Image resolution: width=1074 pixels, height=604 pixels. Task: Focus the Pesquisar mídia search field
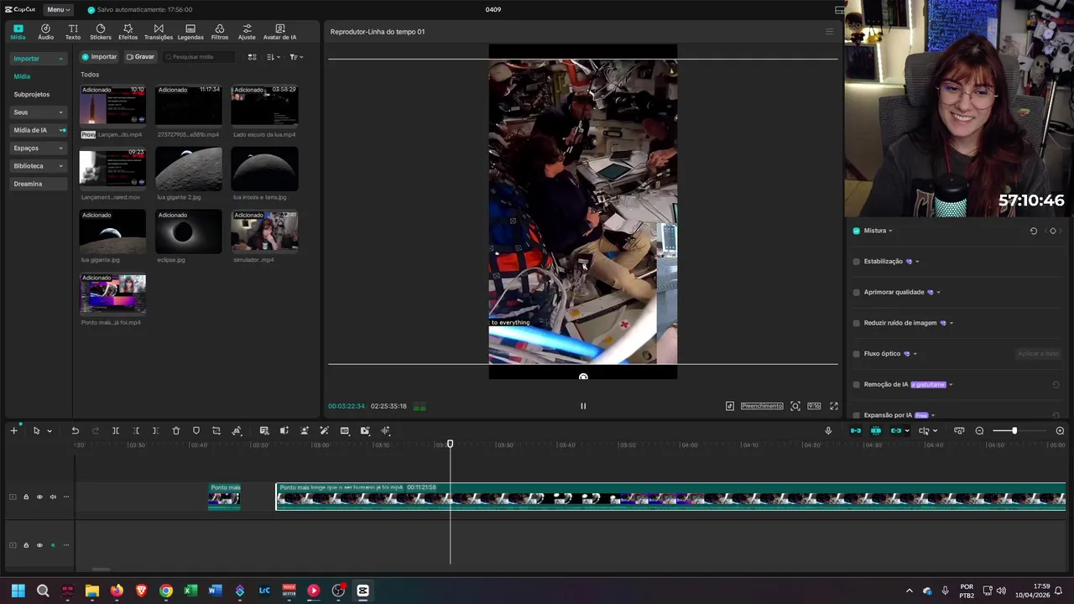tap(199, 57)
